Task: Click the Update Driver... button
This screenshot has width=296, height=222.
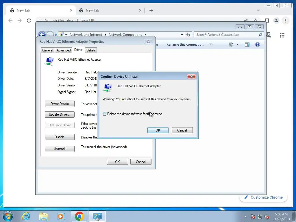Action: tap(60, 114)
